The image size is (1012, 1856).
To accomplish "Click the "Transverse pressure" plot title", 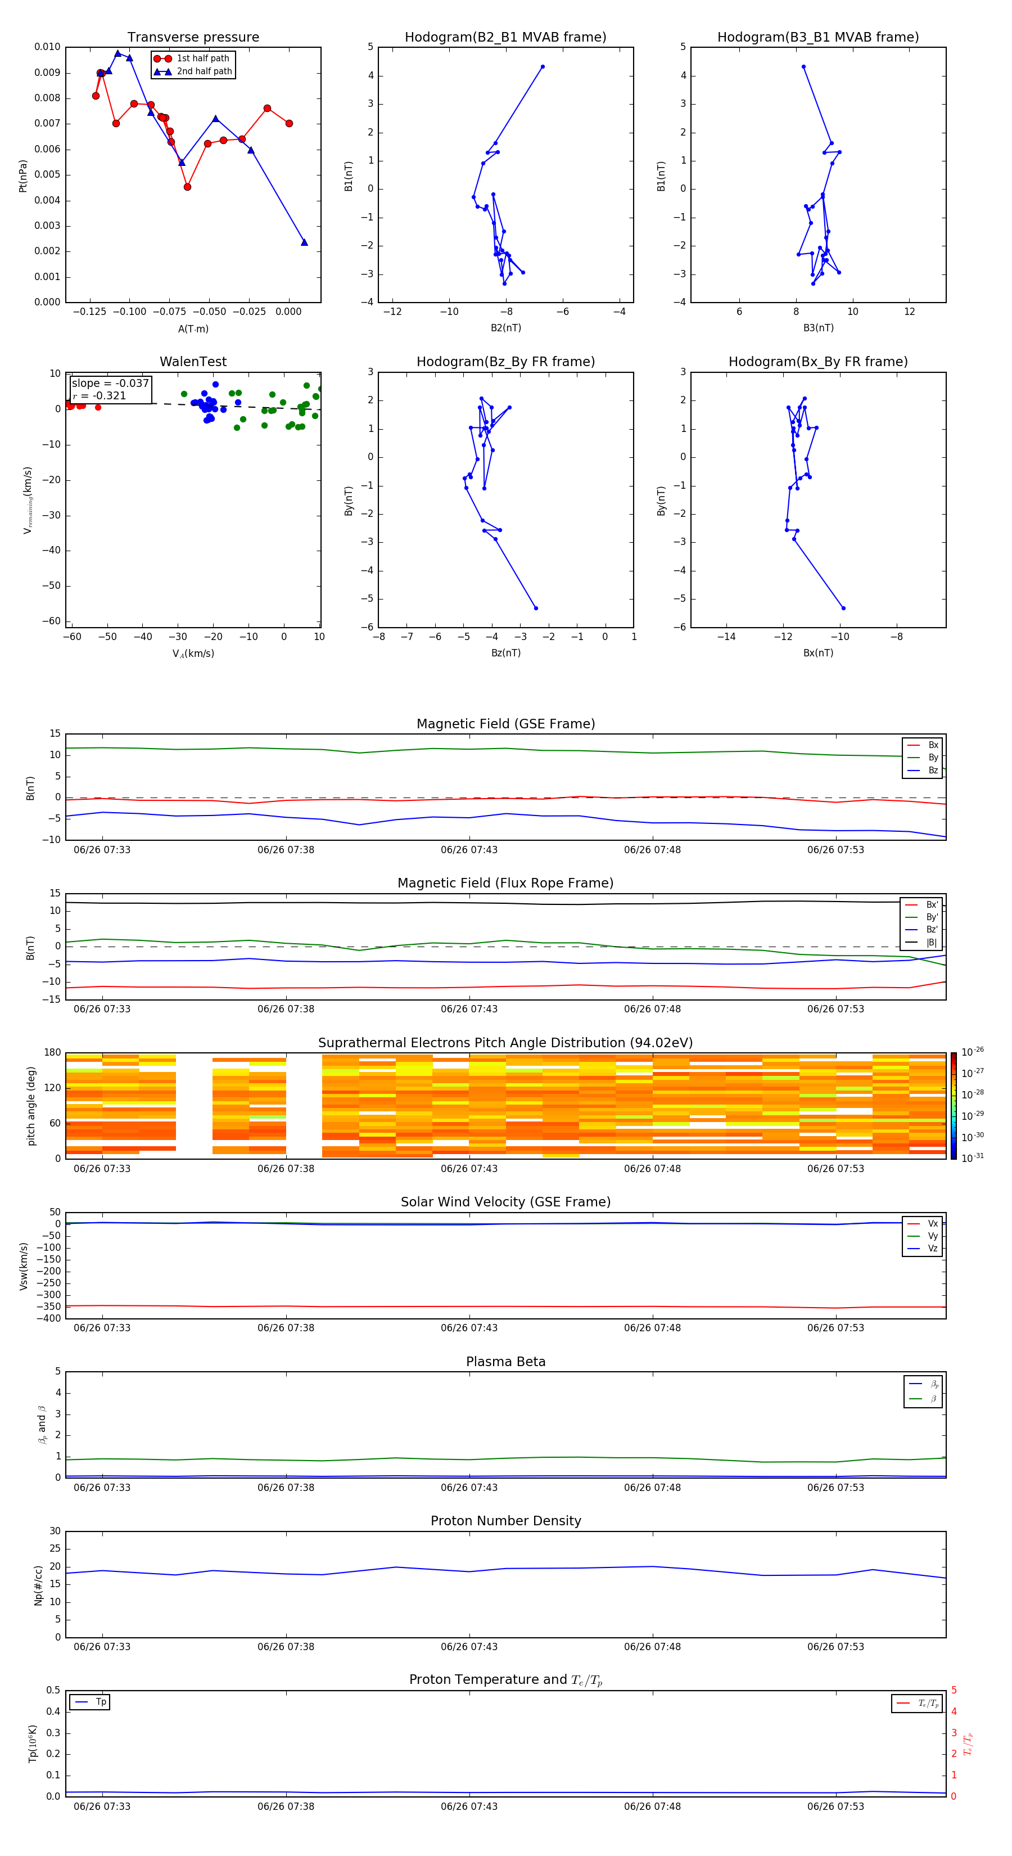I will pyautogui.click(x=193, y=38).
